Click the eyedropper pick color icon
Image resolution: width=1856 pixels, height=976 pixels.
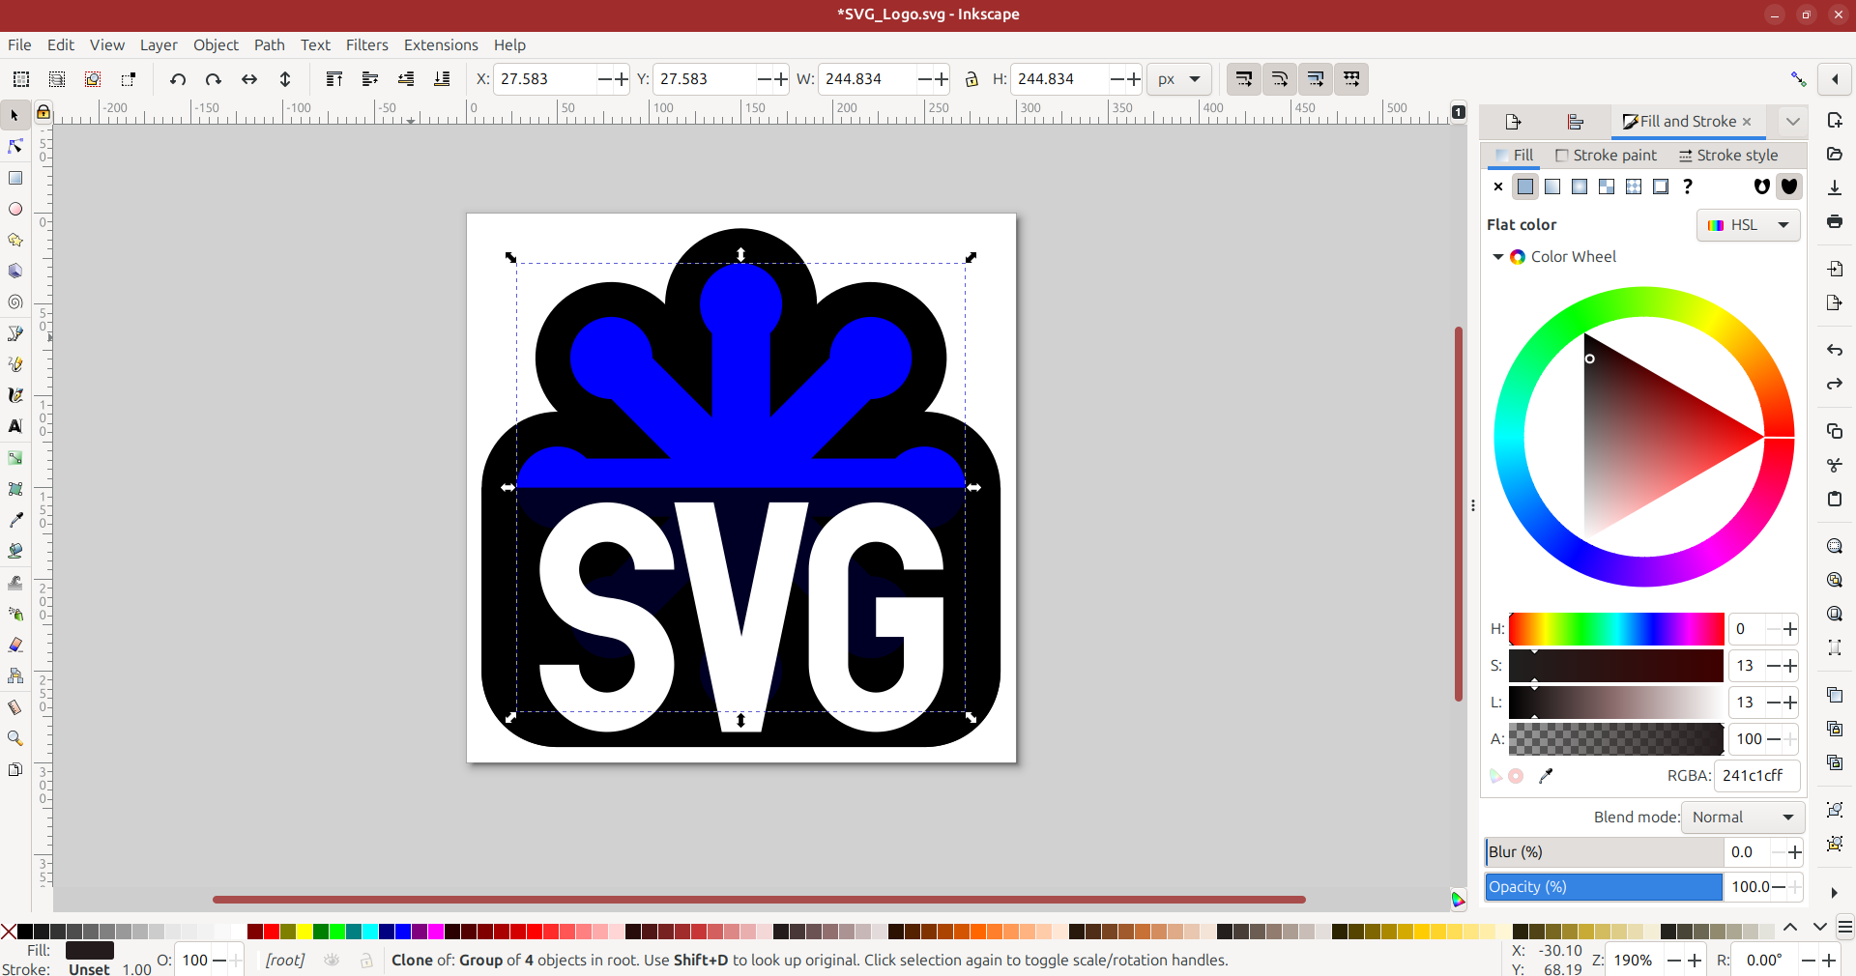coord(1546,776)
